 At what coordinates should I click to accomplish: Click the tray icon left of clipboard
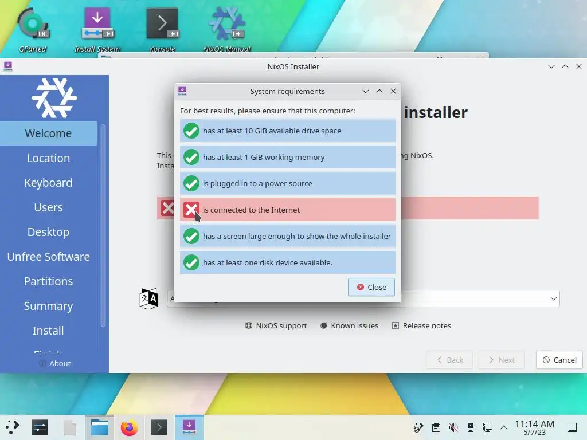click(x=418, y=427)
